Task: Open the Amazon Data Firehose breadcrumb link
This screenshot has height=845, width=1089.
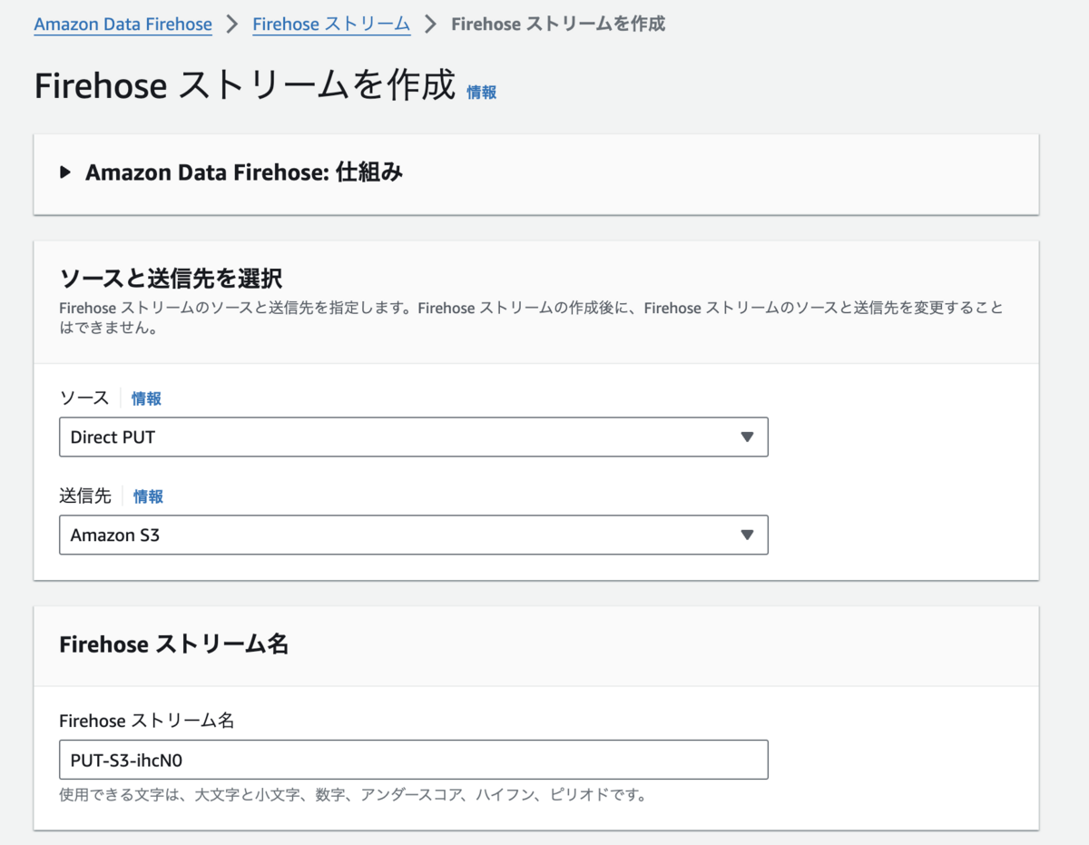Action: coord(123,25)
